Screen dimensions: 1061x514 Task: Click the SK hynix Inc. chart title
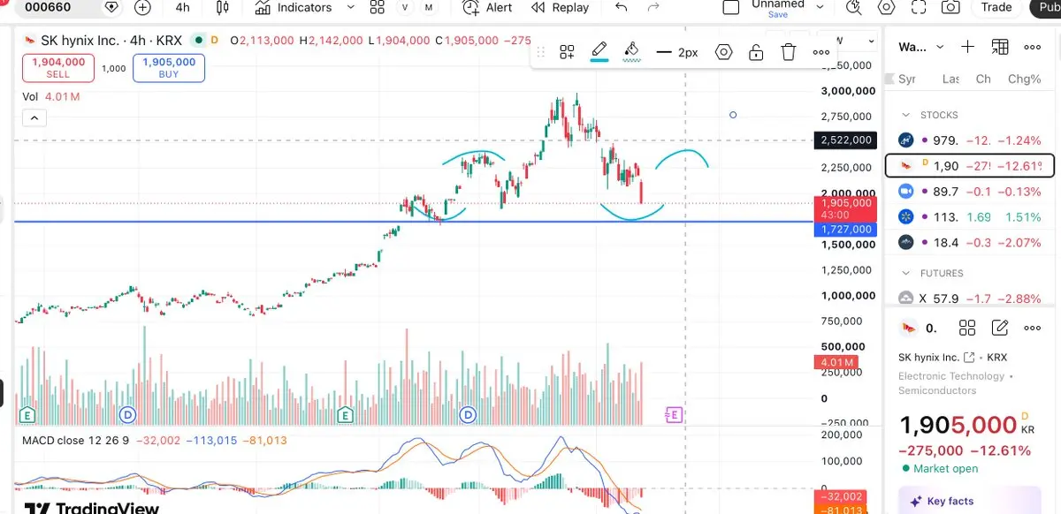point(80,41)
